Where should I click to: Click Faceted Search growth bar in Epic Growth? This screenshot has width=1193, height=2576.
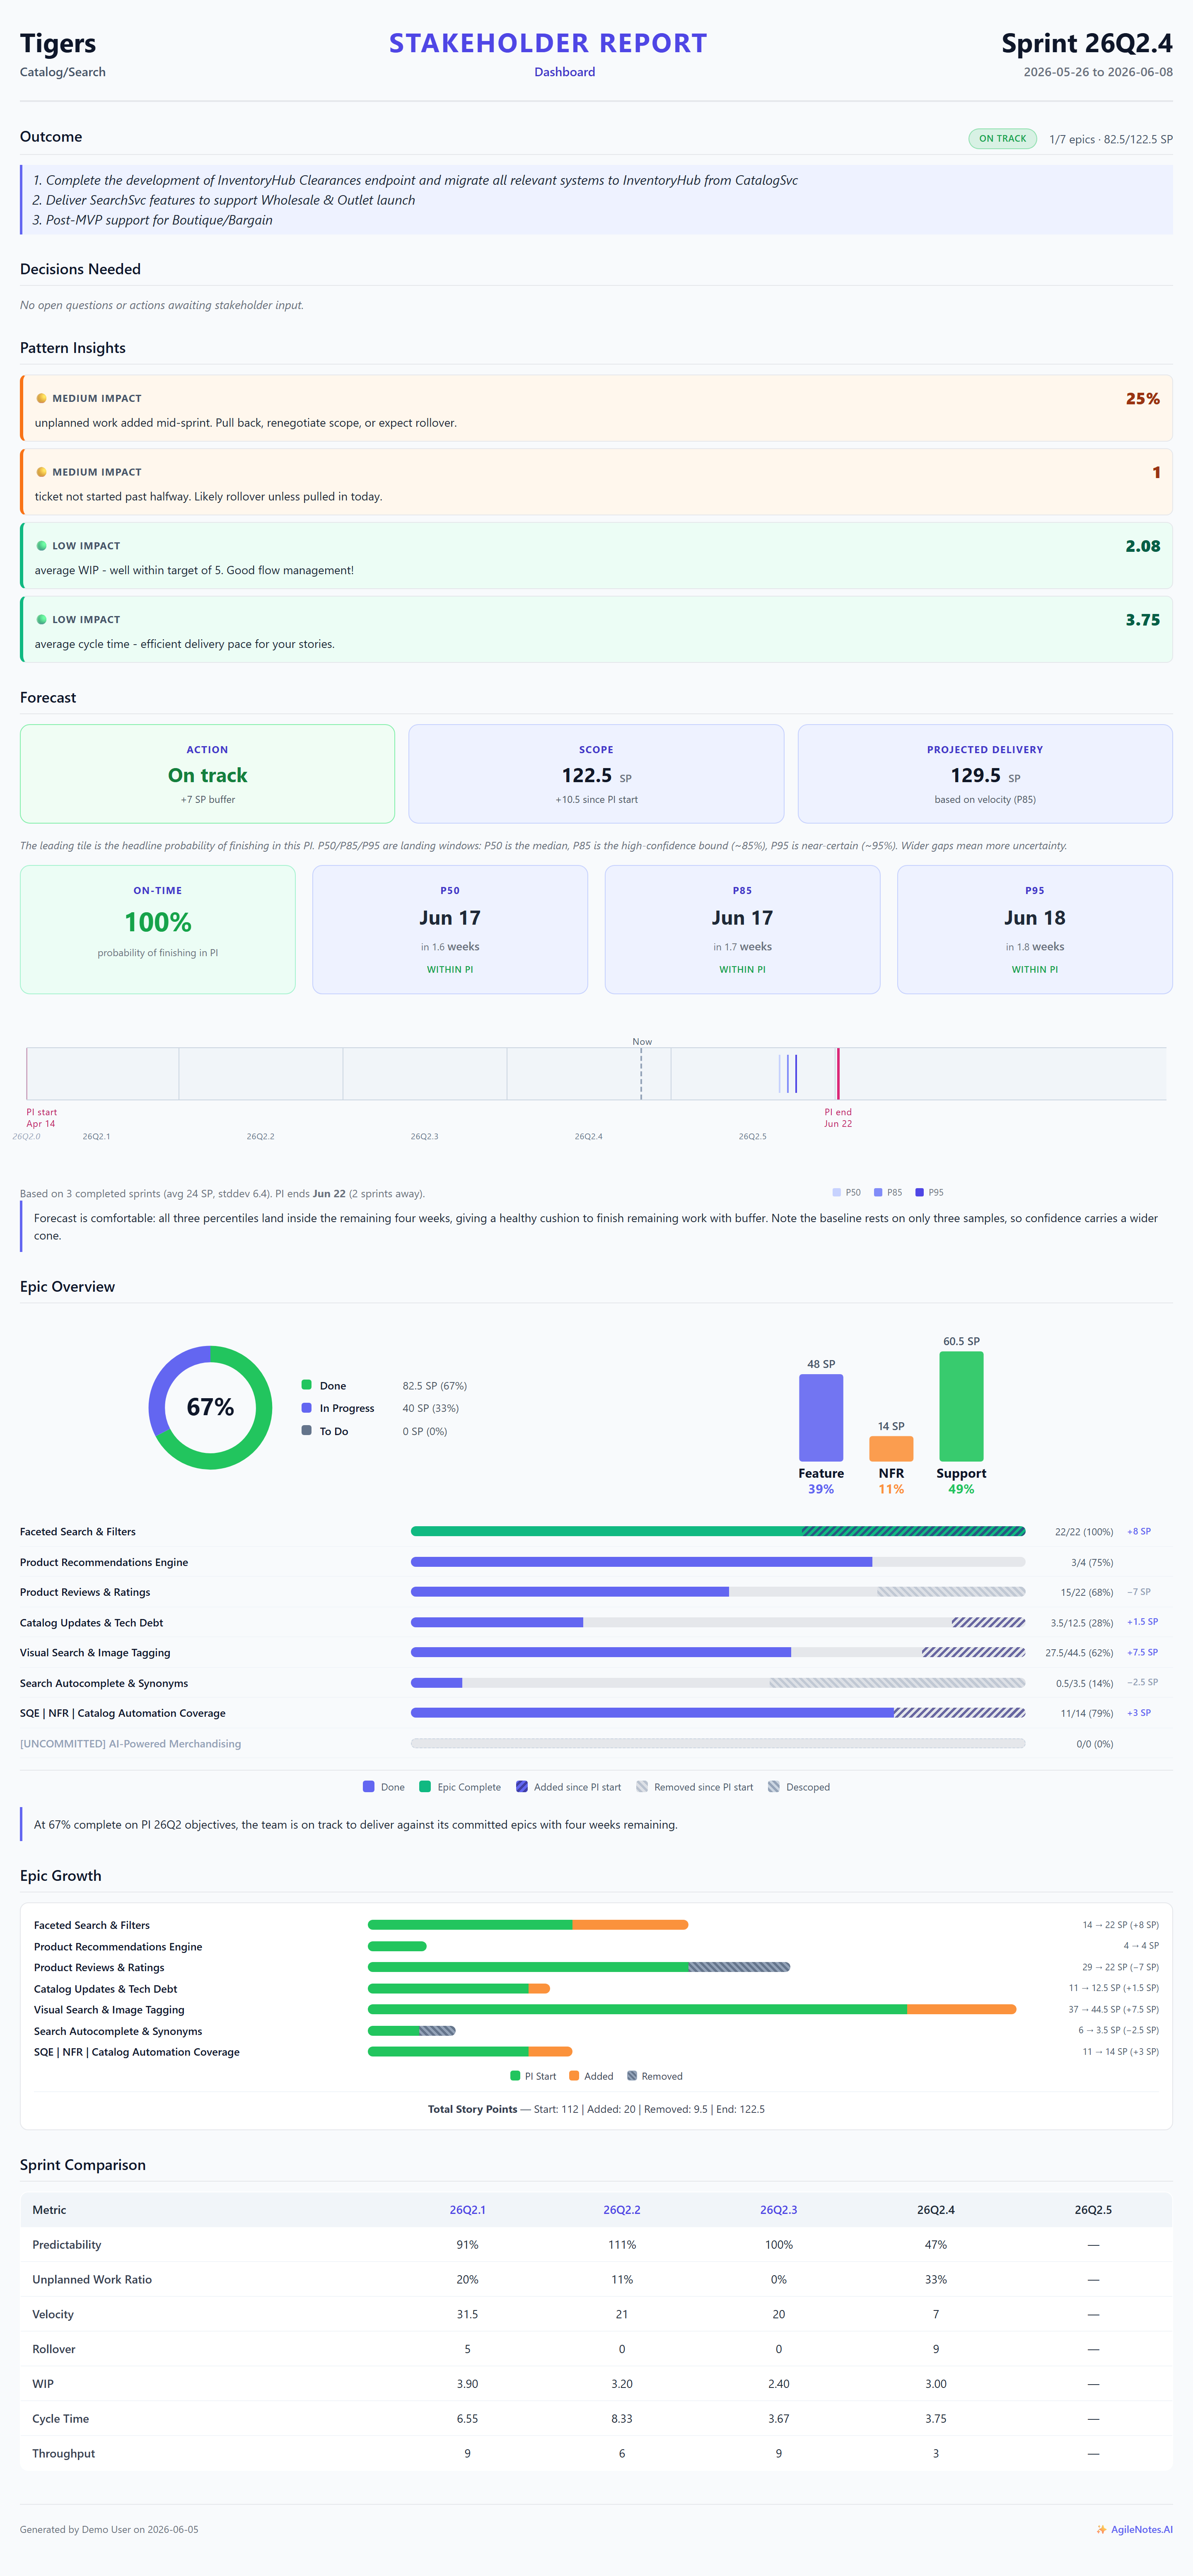528,1925
